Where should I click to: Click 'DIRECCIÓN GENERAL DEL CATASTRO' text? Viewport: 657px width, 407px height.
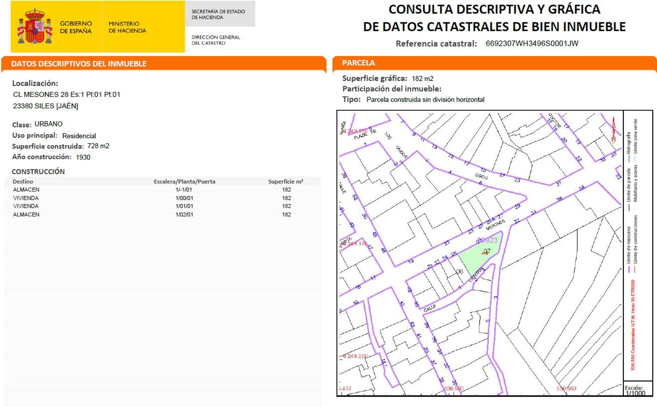click(215, 40)
